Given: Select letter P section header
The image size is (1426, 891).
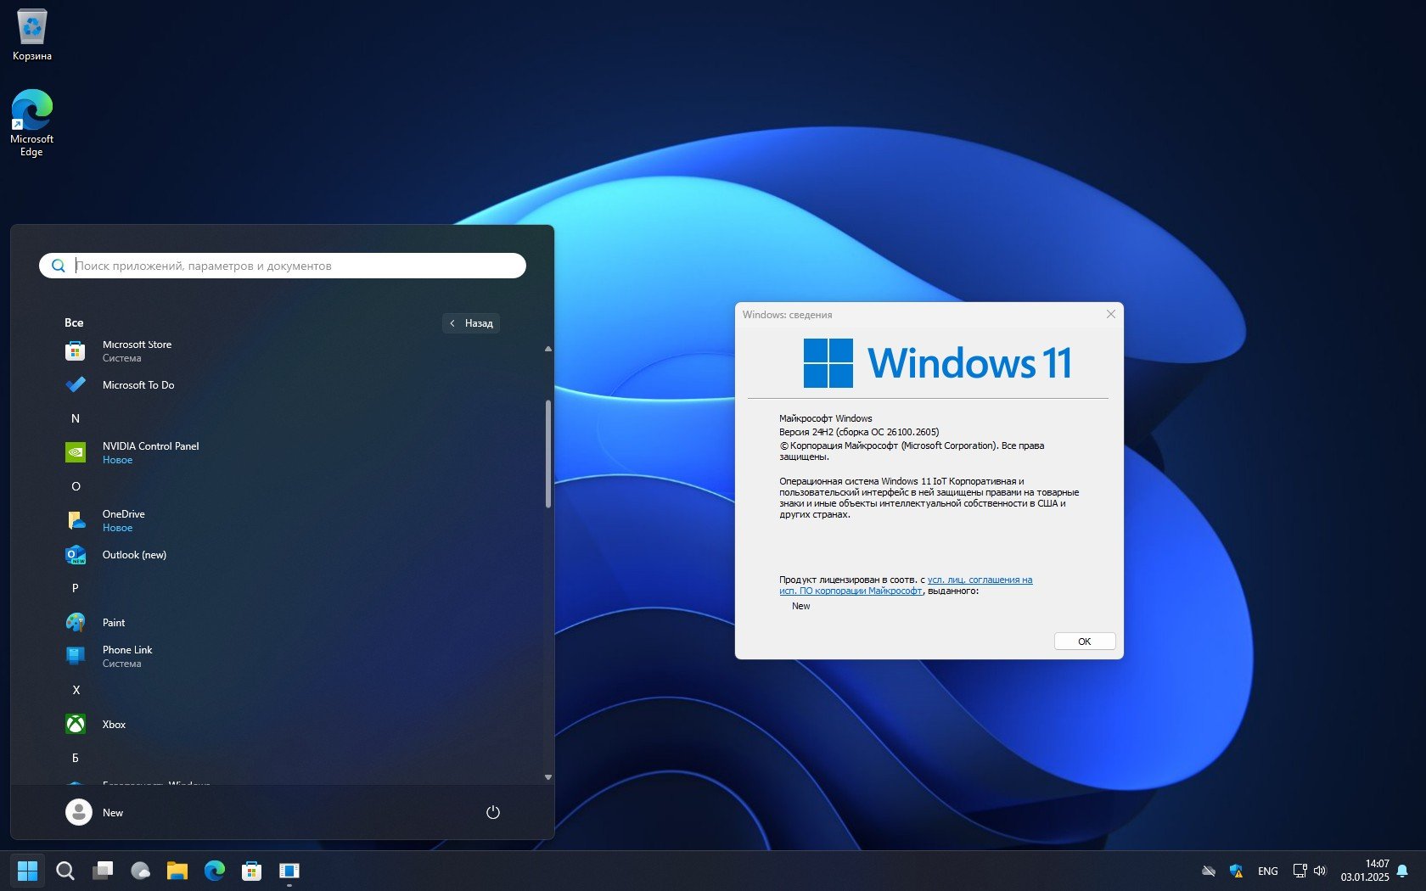Looking at the screenshot, I should tap(76, 588).
